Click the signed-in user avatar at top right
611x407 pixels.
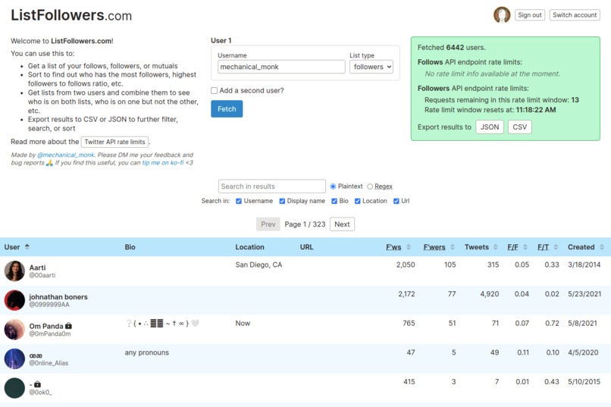click(502, 15)
